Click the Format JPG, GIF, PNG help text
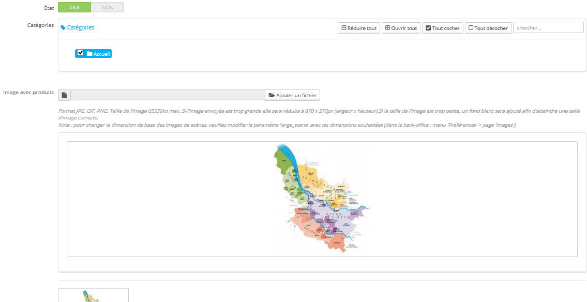587x302 pixels. [x=319, y=114]
